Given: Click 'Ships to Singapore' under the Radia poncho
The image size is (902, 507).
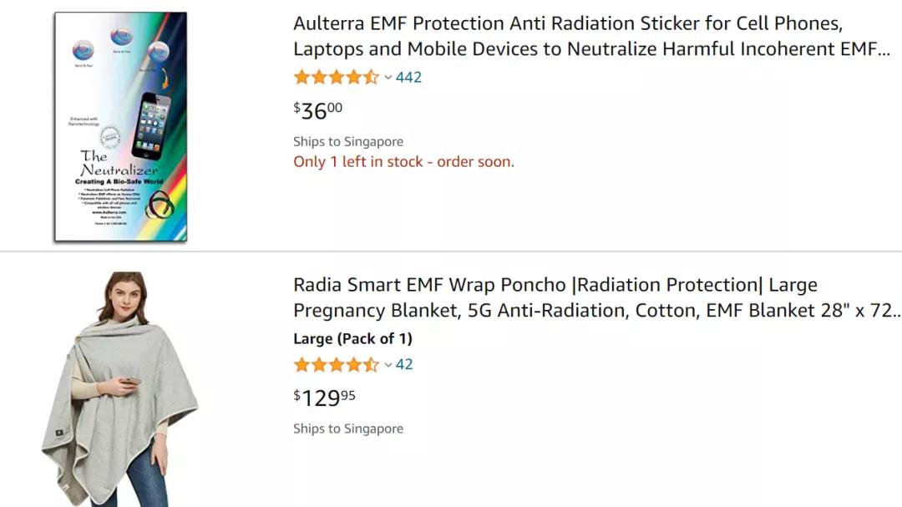Looking at the screenshot, I should (348, 428).
